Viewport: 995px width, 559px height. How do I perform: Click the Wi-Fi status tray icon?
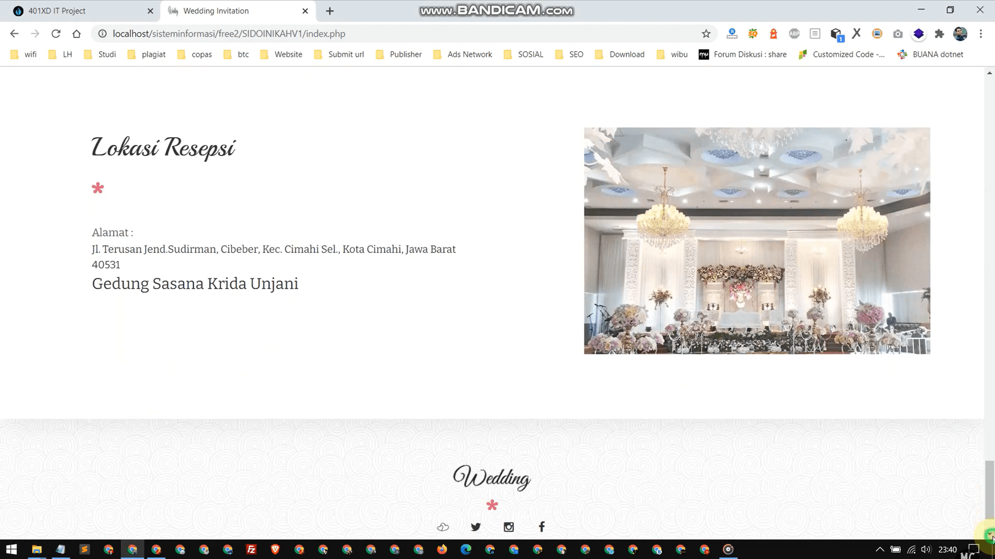[x=912, y=549]
